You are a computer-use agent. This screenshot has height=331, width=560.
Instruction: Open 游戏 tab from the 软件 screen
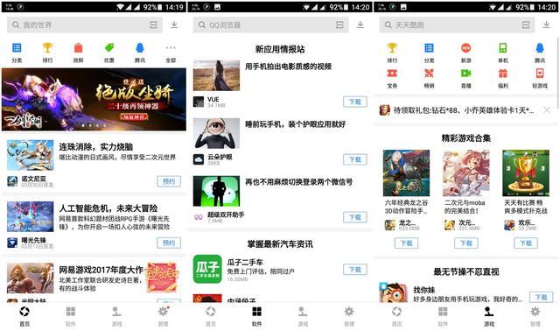pyautogui.click(x=303, y=316)
